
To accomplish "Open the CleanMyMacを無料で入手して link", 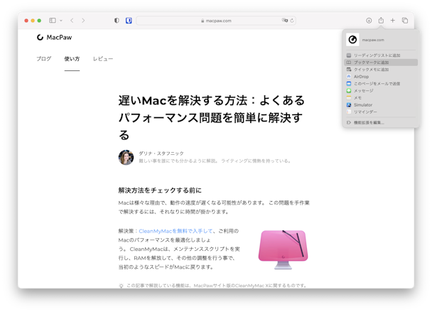I will tap(175, 231).
